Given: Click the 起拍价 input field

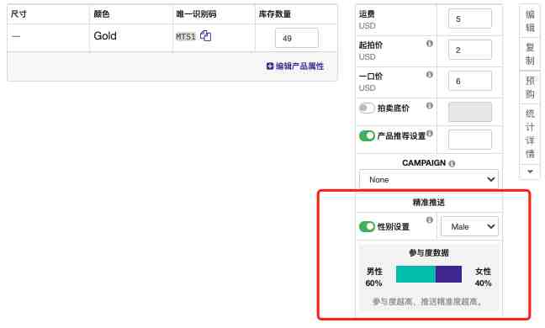Looking at the screenshot, I should click(470, 50).
